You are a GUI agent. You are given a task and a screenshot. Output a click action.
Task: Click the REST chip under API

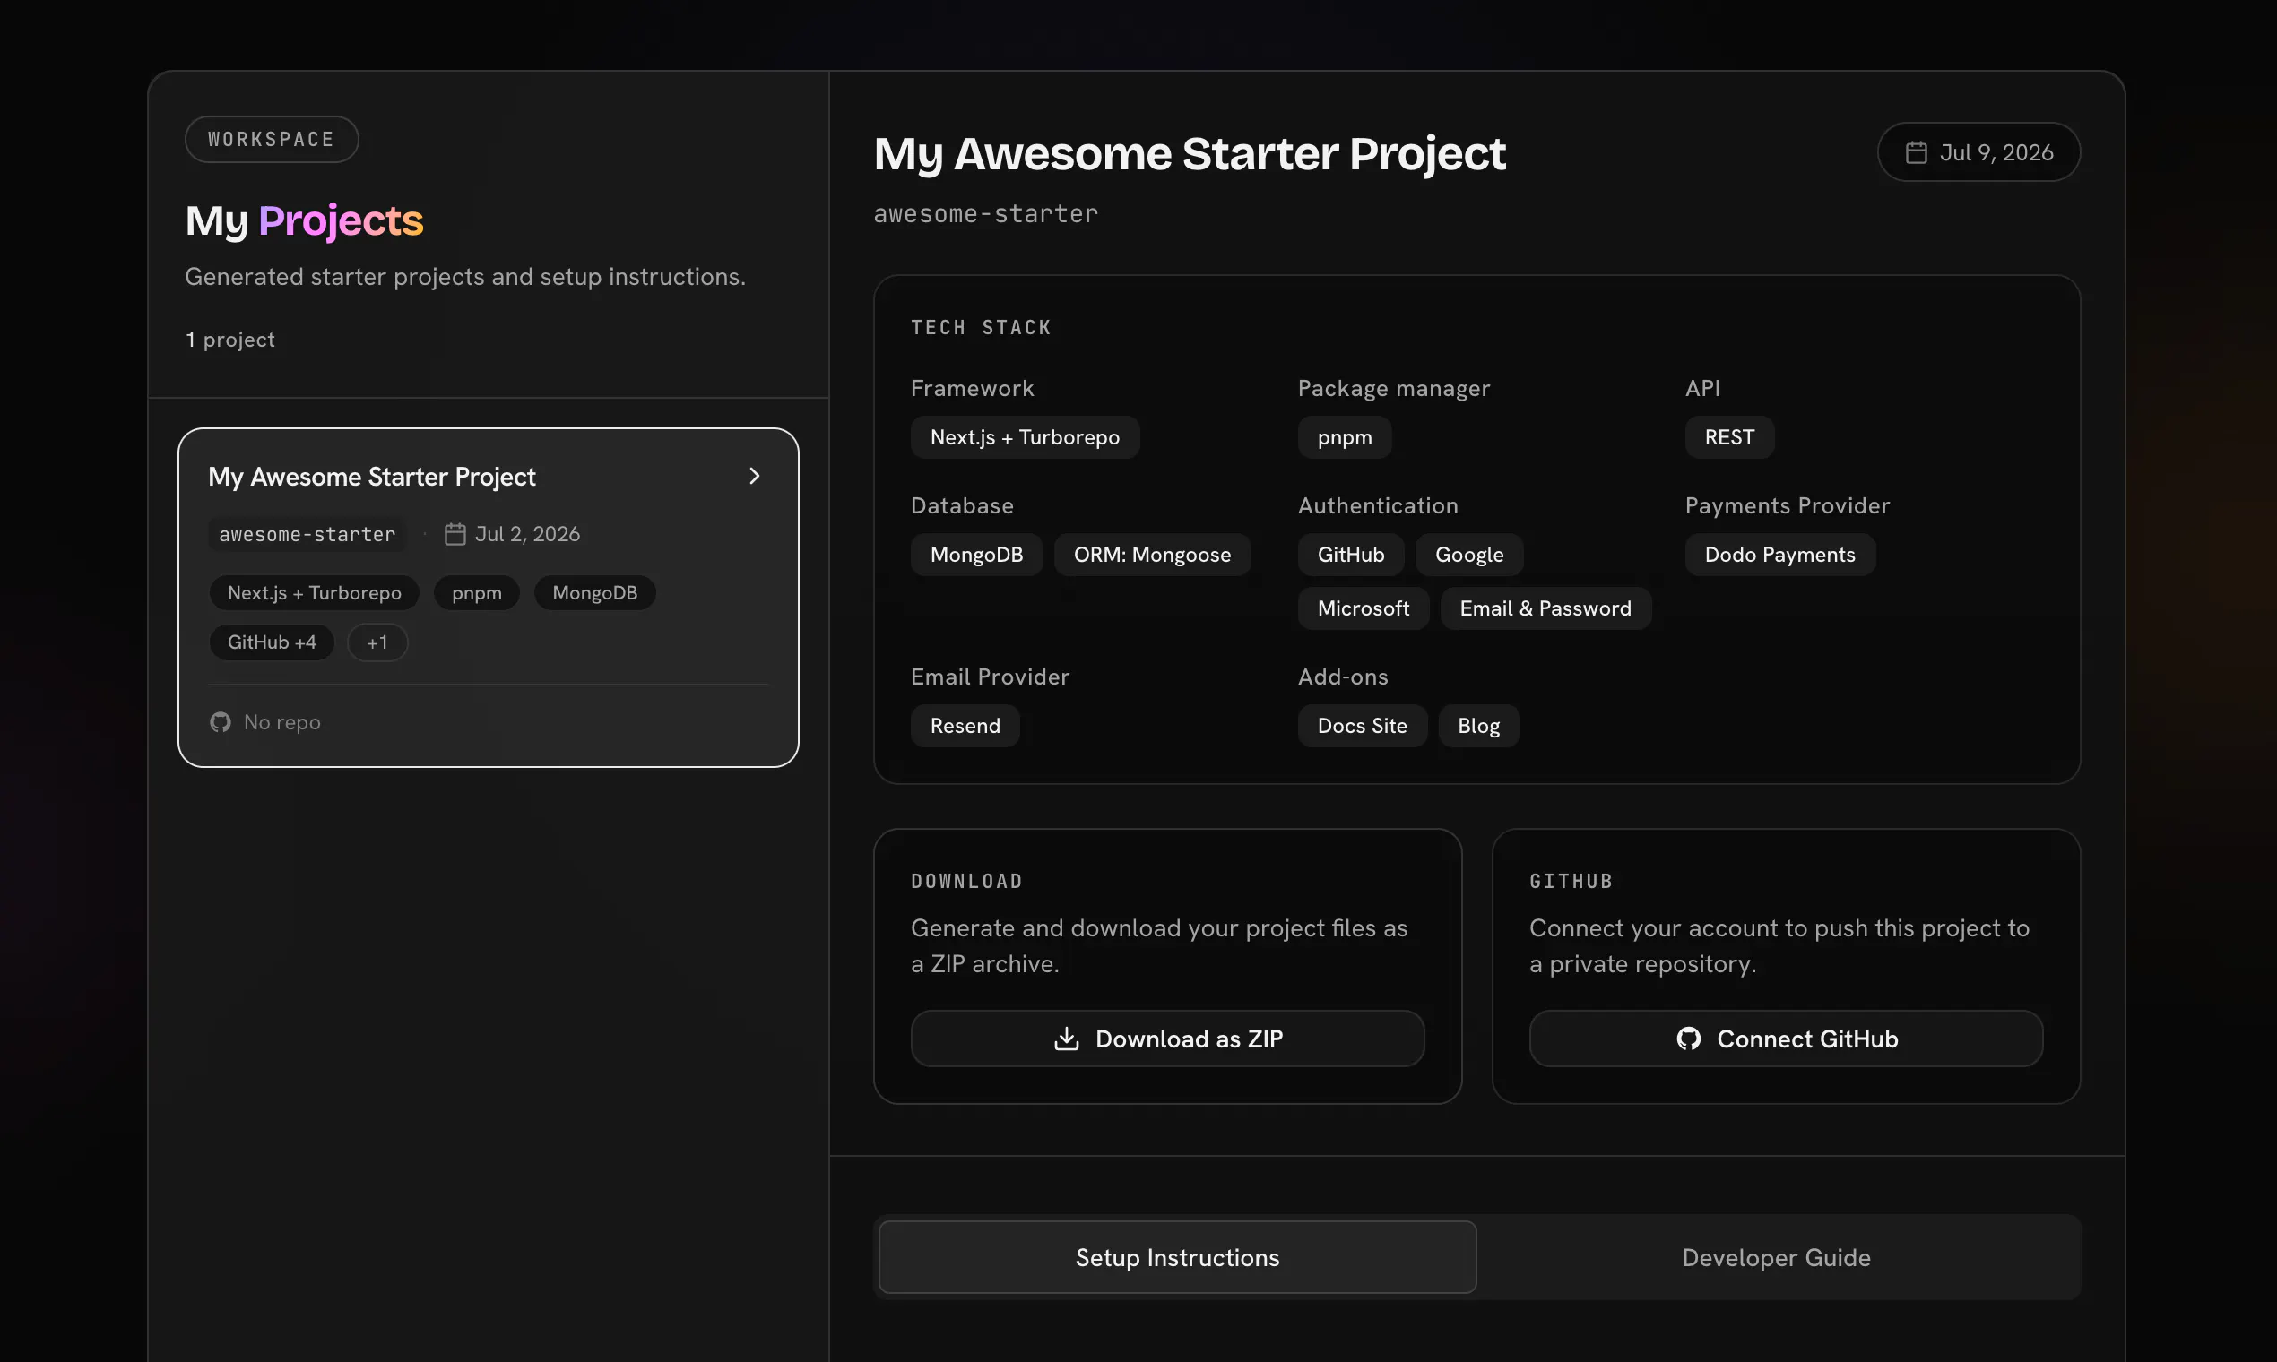[1729, 437]
